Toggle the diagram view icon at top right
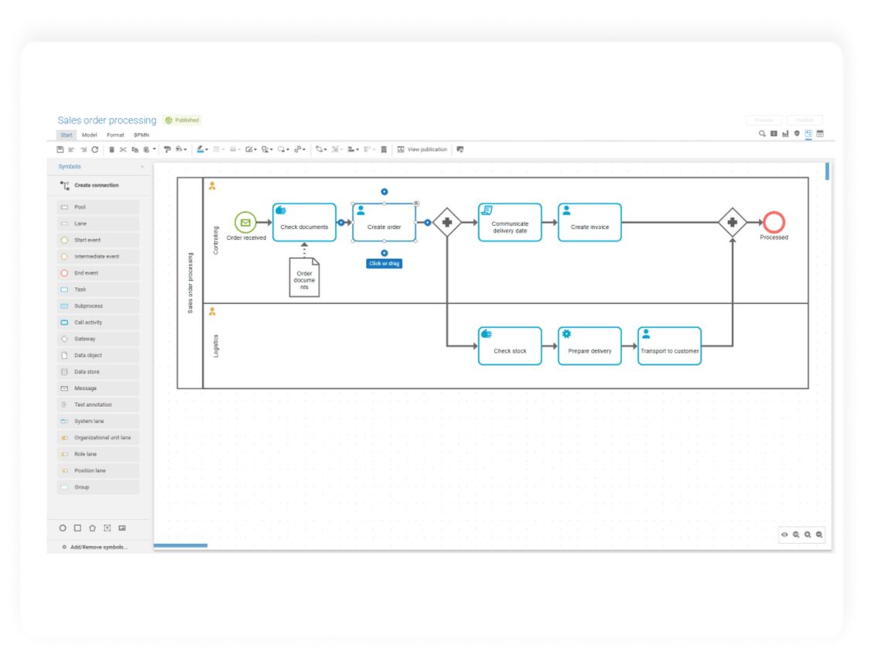The height and width of the screenshot is (666, 882). point(808,134)
